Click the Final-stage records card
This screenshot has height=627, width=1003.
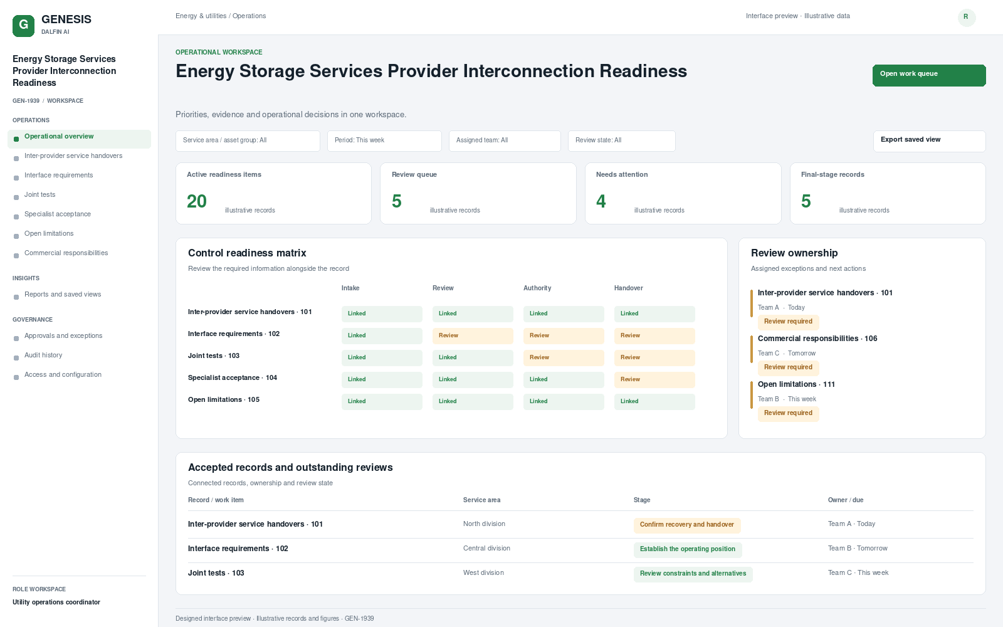[888, 193]
